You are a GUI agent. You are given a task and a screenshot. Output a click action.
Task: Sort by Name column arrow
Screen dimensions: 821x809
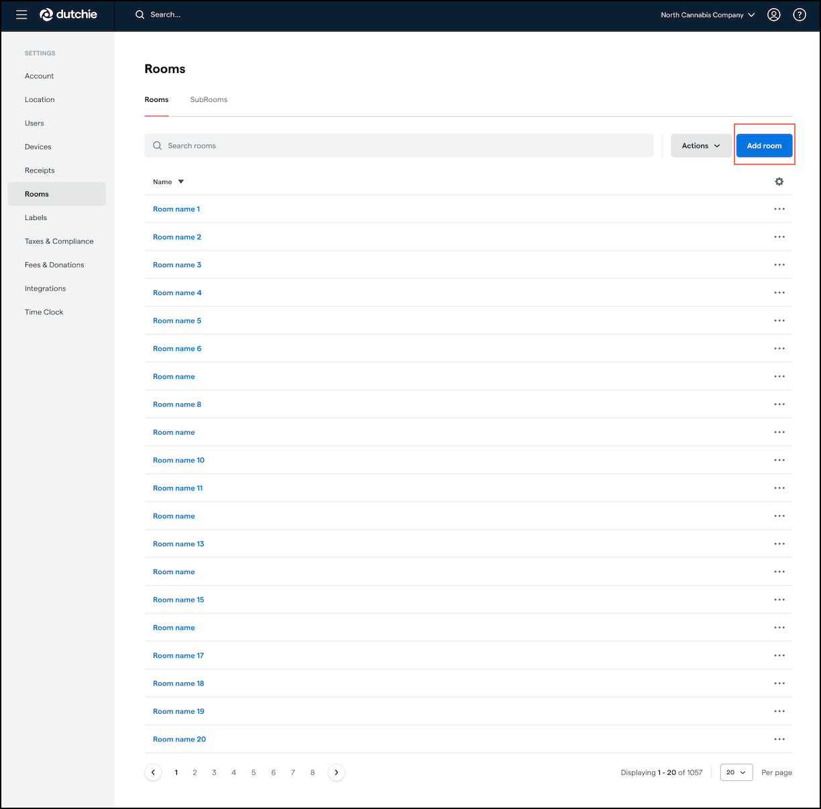click(x=181, y=182)
